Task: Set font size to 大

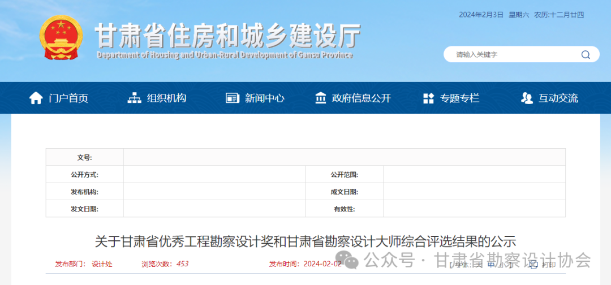Action: coord(480,264)
